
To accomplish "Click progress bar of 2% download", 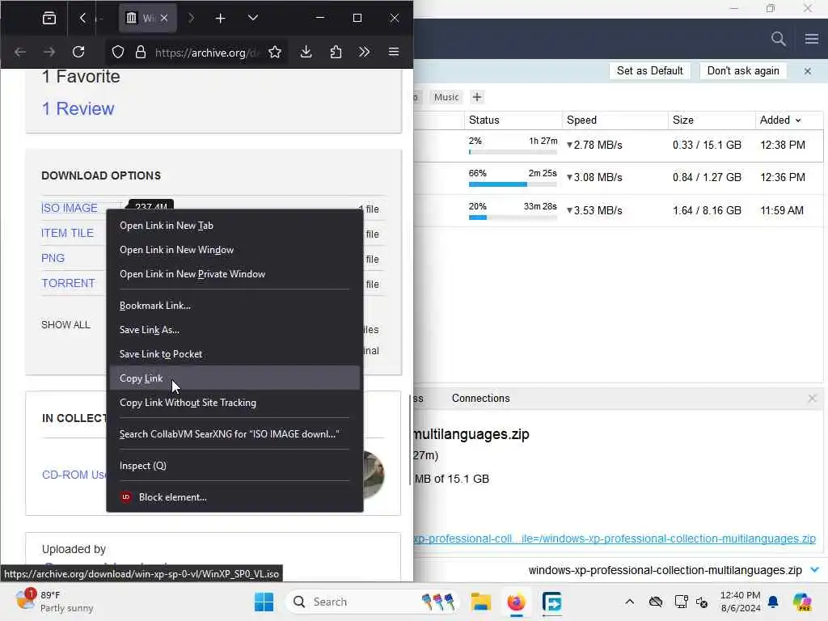I will [513, 152].
